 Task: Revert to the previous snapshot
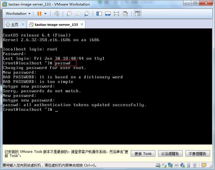[78, 14]
